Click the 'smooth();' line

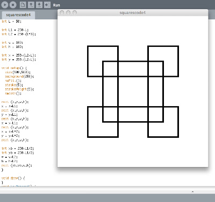tap(13, 93)
